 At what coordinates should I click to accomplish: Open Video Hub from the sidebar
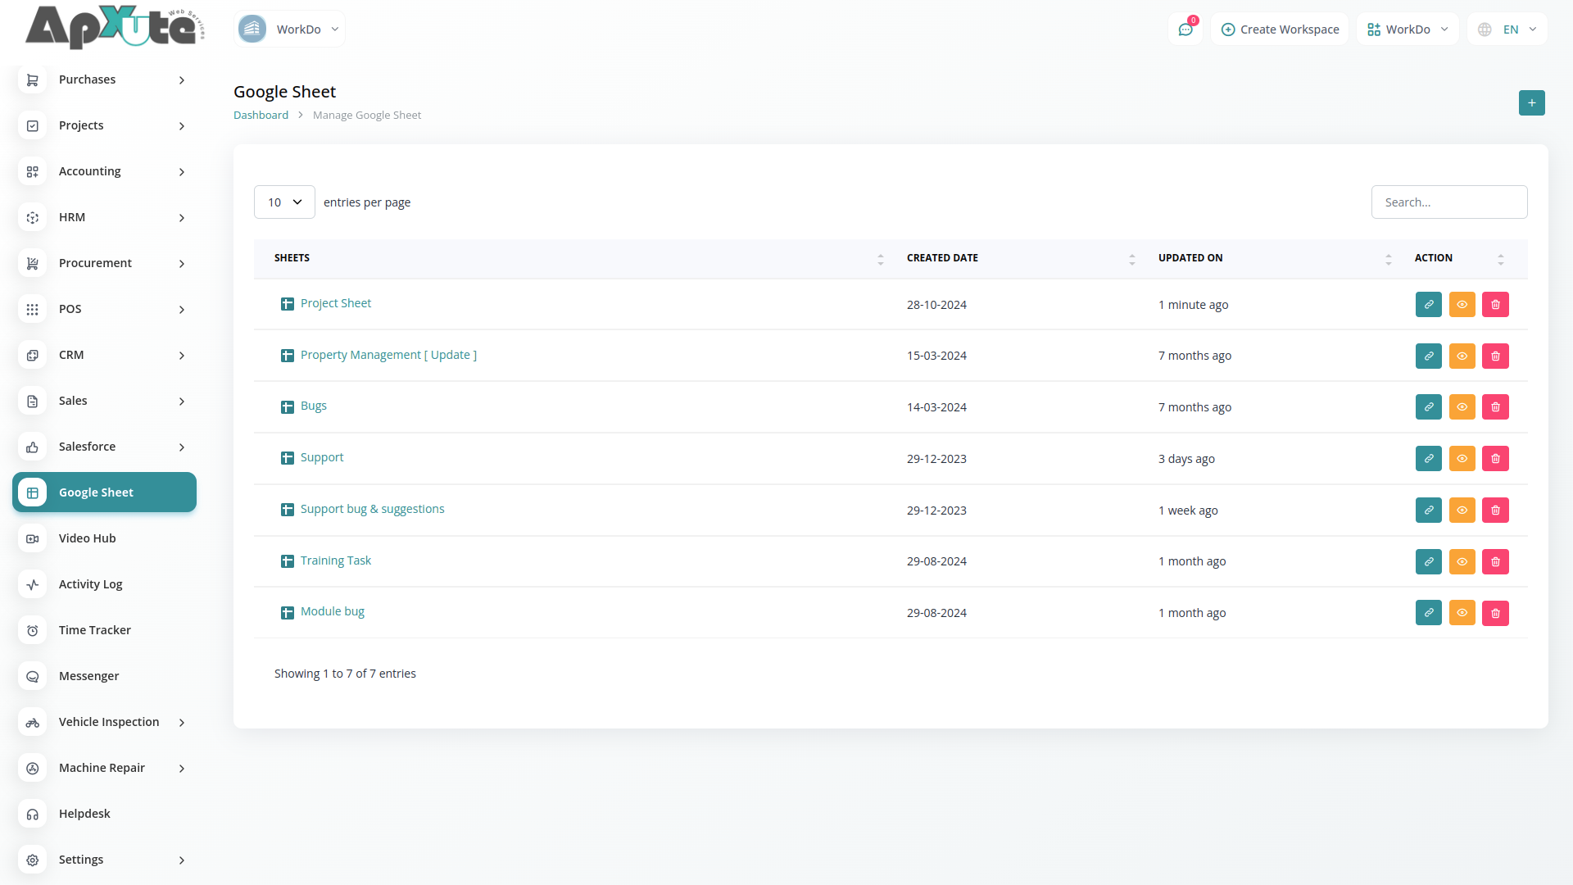click(x=88, y=538)
